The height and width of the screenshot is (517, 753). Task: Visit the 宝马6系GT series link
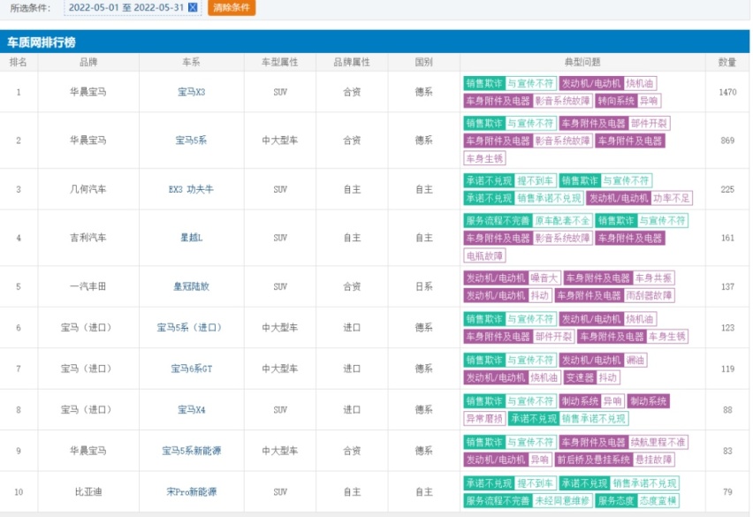click(191, 369)
